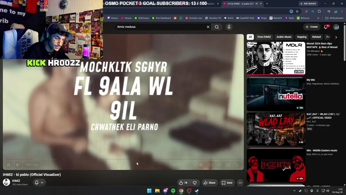This screenshot has width=346, height=195.
Task: Expand the hidden bookmarks chevron
Action: click(318, 18)
